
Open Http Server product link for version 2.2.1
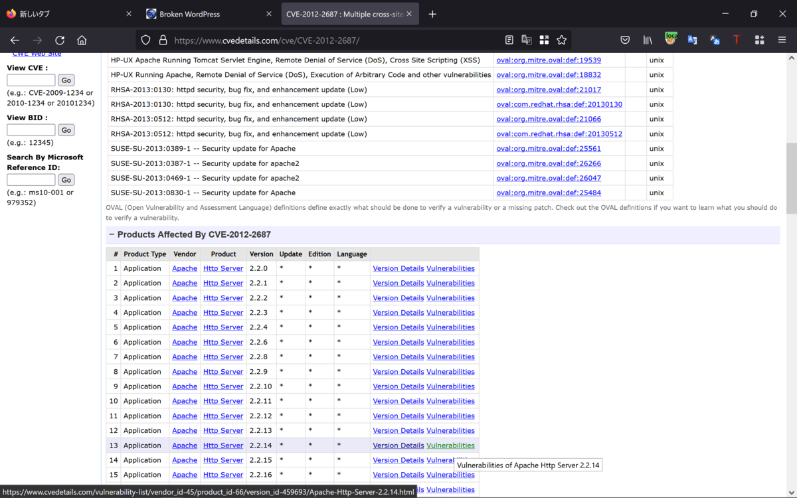coord(223,283)
